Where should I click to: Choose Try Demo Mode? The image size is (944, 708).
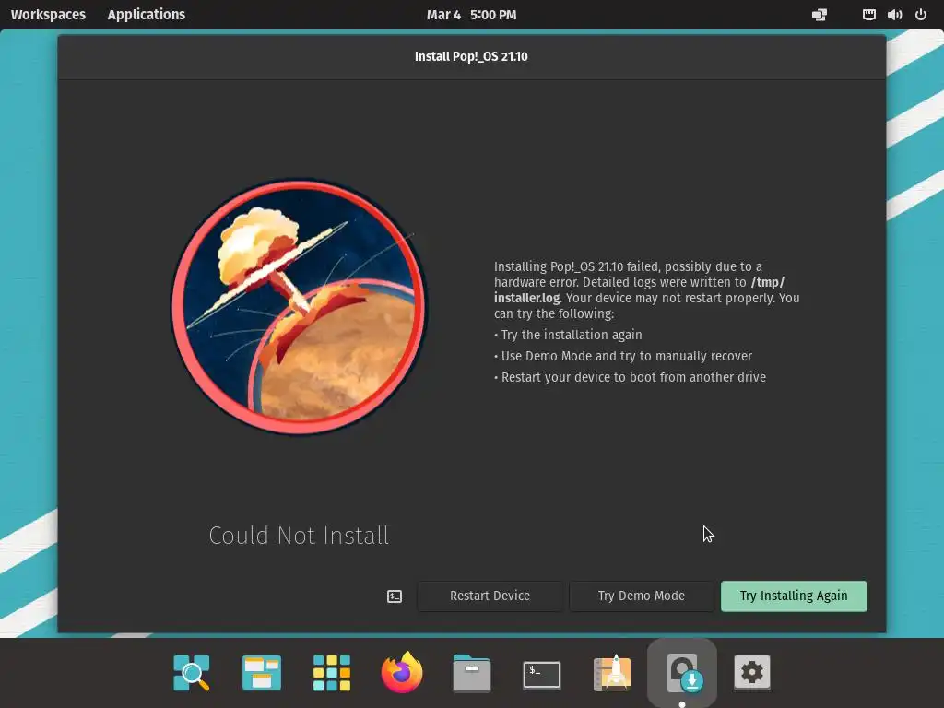(x=642, y=596)
